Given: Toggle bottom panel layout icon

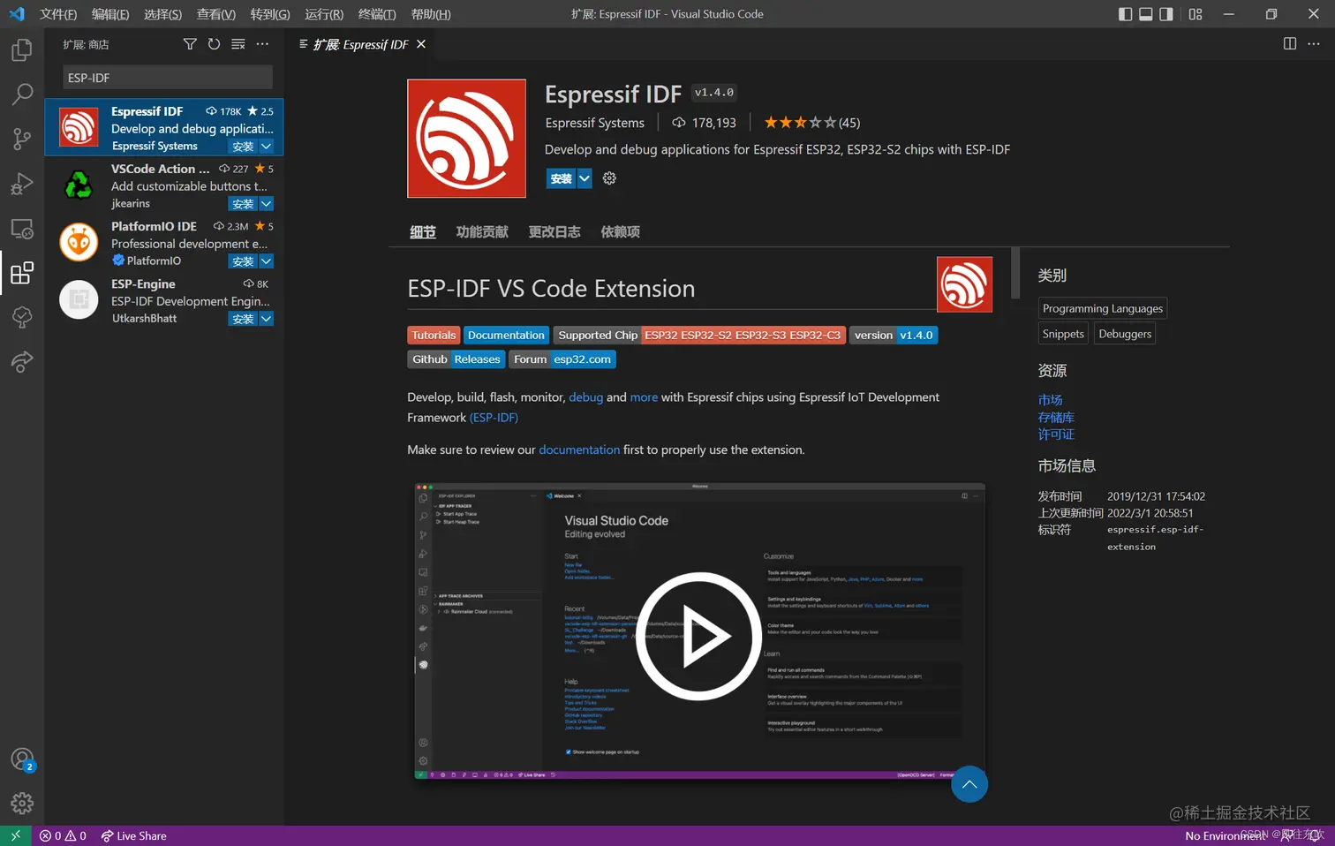Looking at the screenshot, I should tap(1146, 14).
